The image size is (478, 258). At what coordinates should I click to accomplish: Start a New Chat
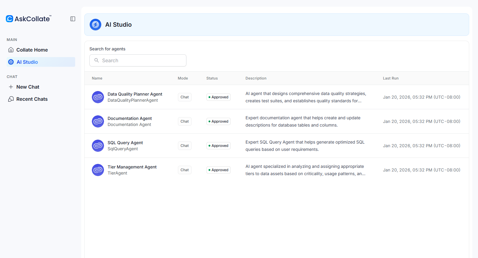28,87
